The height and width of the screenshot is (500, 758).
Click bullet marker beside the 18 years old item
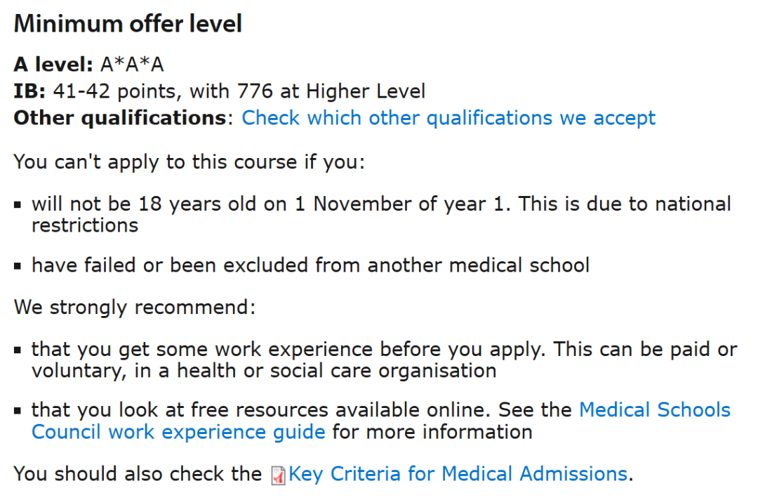point(18,205)
